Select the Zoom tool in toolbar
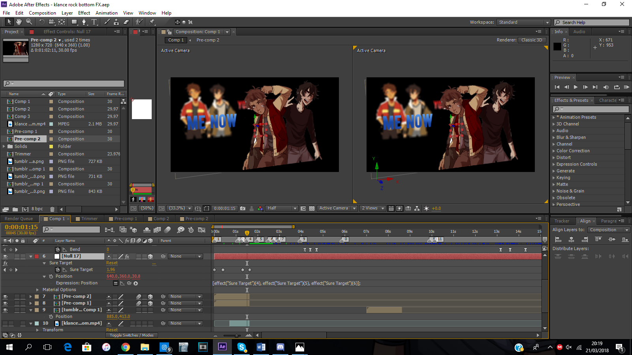This screenshot has width=632, height=355. click(x=29, y=22)
